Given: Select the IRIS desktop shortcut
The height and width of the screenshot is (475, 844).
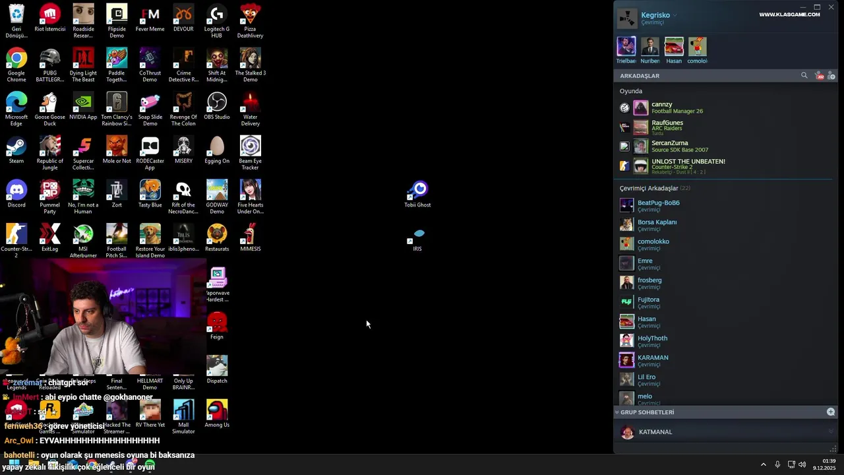Looking at the screenshot, I should [417, 238].
